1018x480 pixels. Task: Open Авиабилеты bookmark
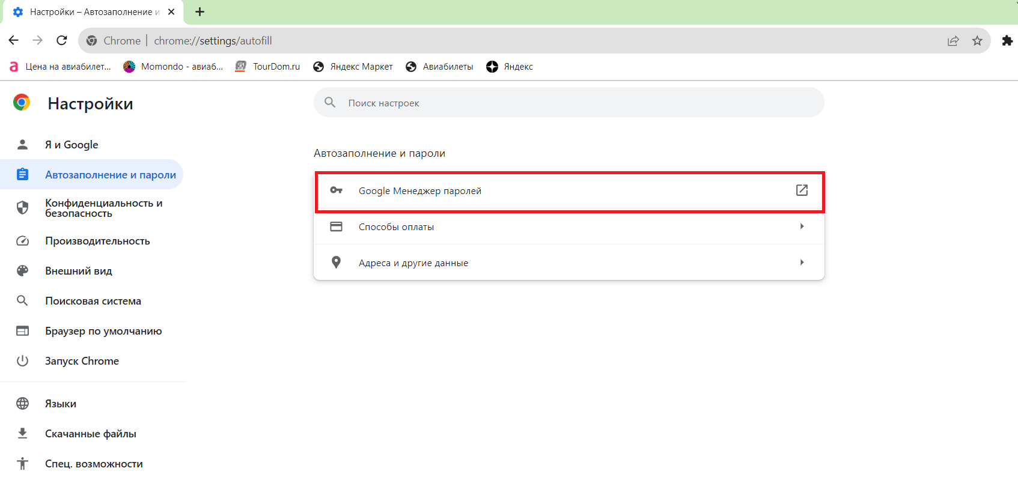tap(440, 67)
